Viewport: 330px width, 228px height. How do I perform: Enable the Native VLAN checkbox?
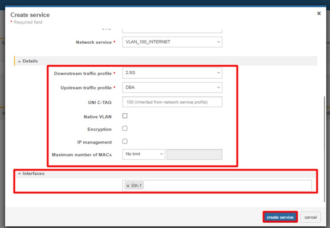tap(125, 116)
